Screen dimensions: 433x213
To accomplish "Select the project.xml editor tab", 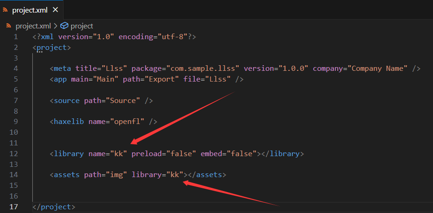I will (x=31, y=10).
